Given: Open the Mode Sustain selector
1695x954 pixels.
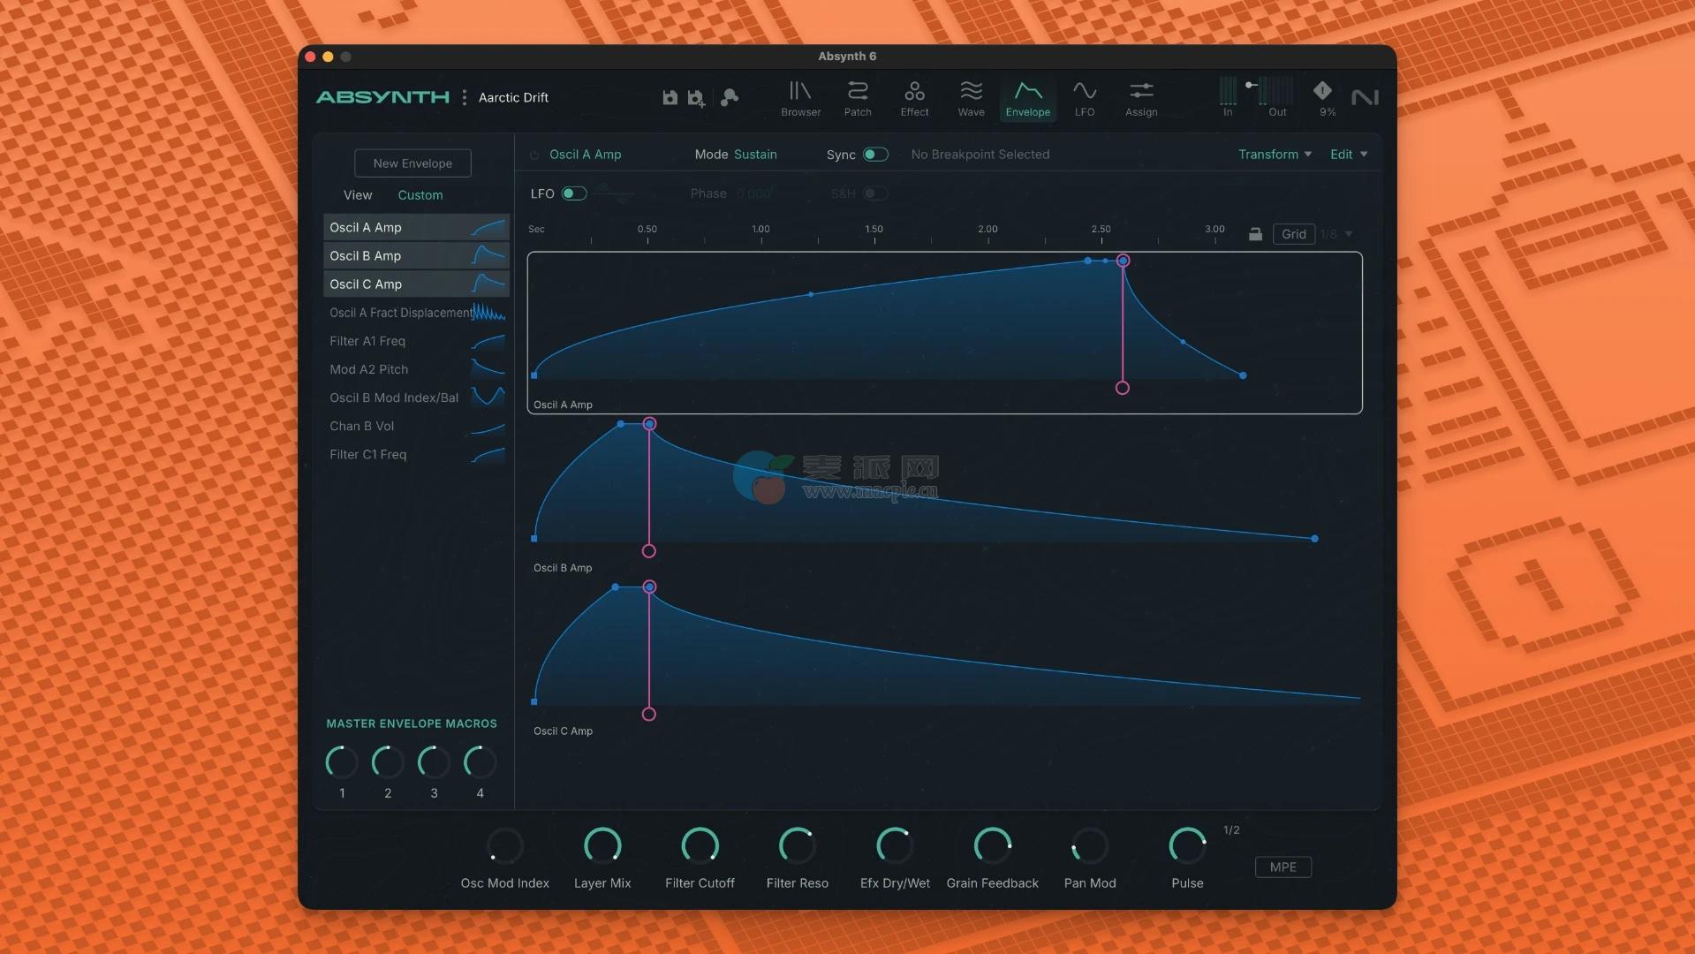Looking at the screenshot, I should (x=755, y=155).
